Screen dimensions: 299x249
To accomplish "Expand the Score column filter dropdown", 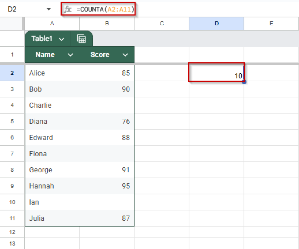I will click(x=125, y=55).
